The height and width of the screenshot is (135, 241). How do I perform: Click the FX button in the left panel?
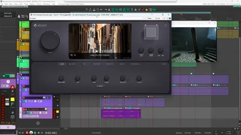(4, 76)
